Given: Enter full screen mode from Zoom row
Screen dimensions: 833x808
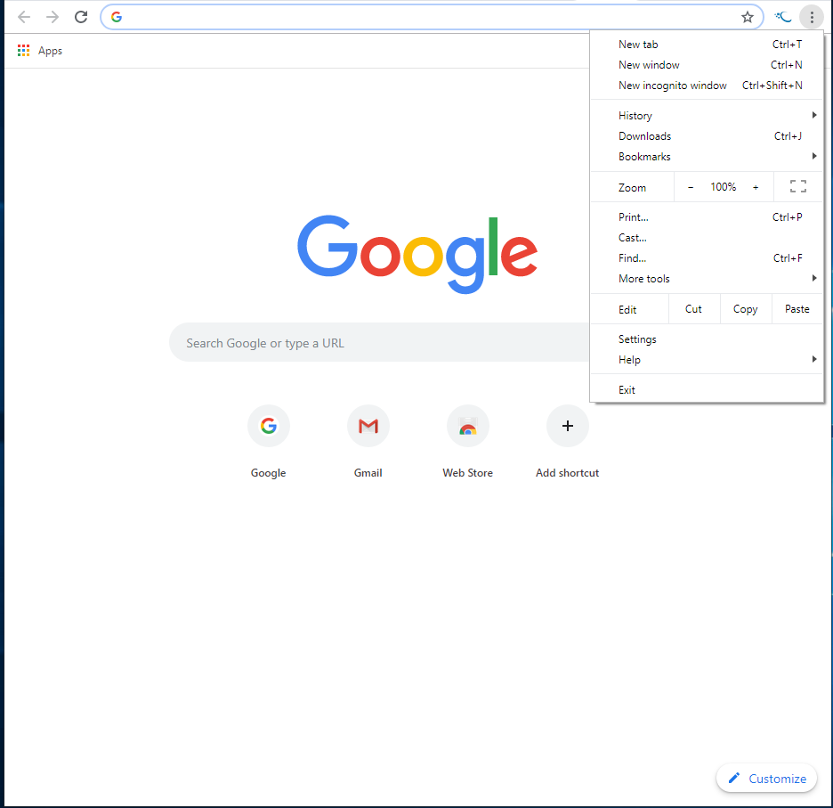Looking at the screenshot, I should [797, 187].
